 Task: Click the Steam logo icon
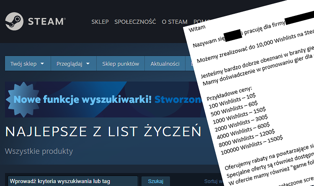(x=14, y=22)
